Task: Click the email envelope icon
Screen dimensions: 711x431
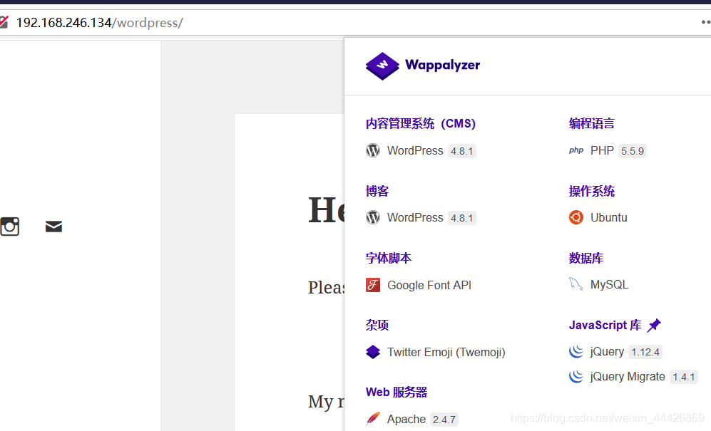Action: click(53, 226)
